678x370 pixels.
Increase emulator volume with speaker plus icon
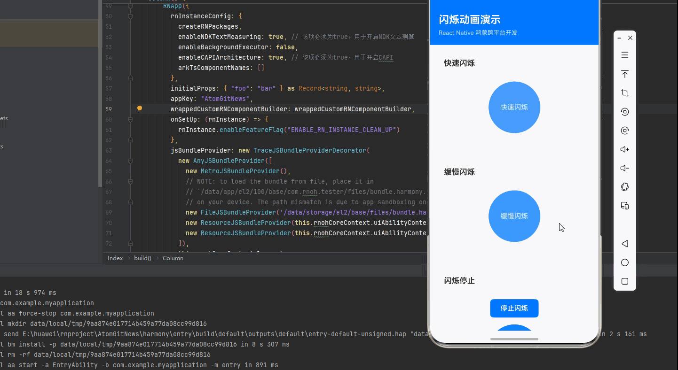click(x=625, y=149)
